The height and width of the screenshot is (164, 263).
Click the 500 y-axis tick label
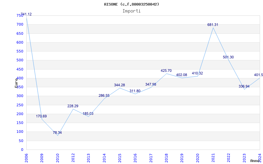point(20,60)
